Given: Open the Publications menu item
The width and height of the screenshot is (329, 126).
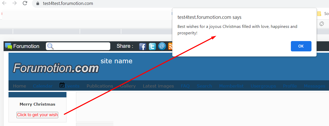Looking at the screenshot, I should 100,86.
